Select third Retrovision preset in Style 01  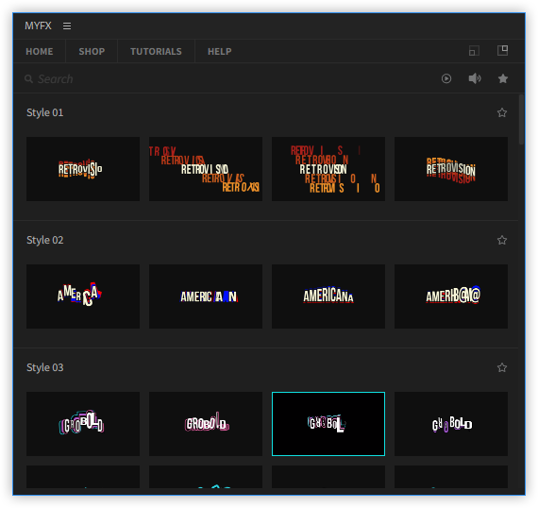click(328, 169)
